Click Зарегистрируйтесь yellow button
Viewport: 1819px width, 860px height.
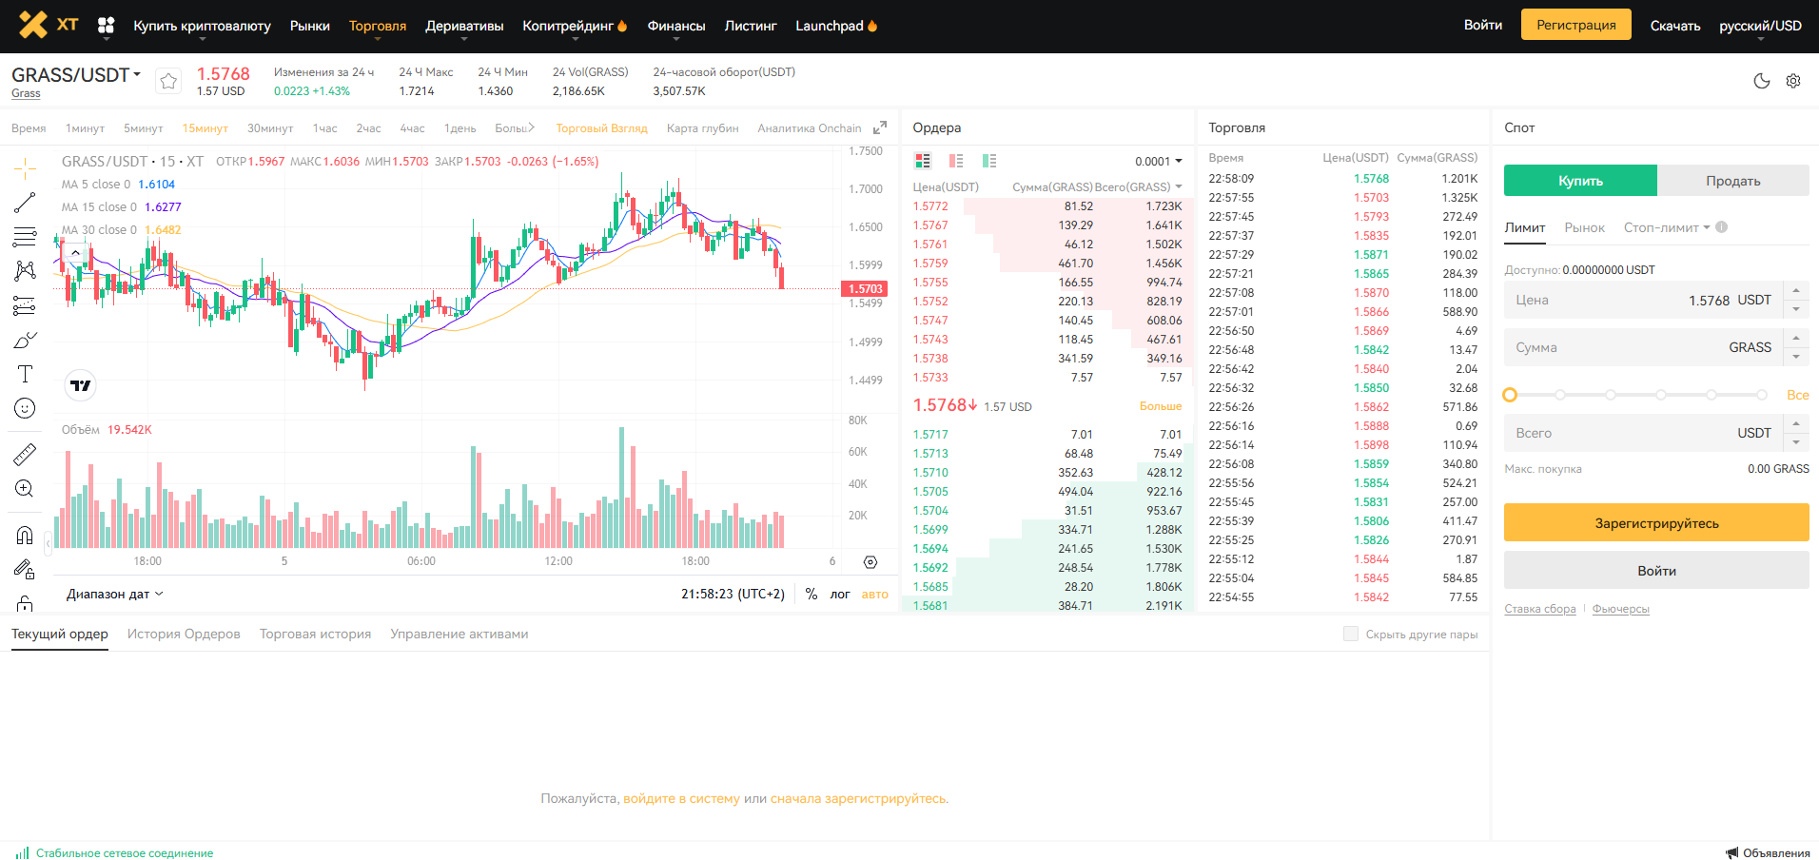click(1656, 522)
